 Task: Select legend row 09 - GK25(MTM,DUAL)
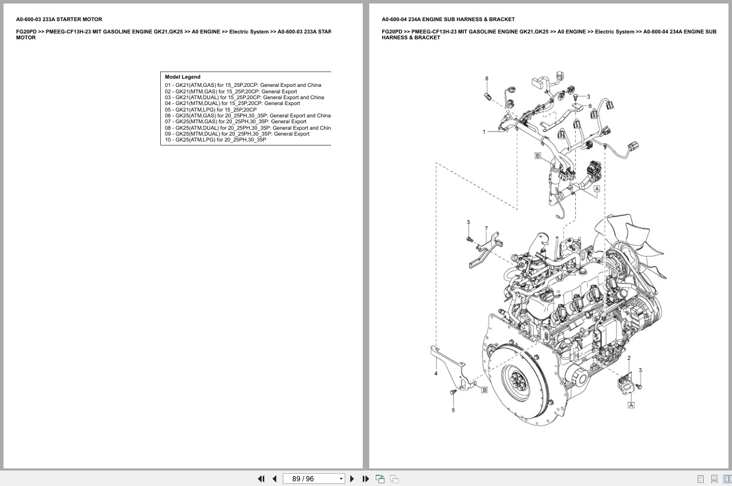pos(237,134)
